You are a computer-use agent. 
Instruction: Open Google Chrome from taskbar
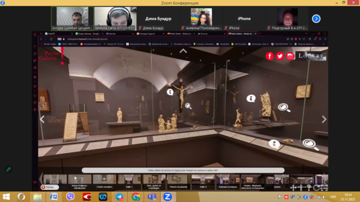coord(136,197)
